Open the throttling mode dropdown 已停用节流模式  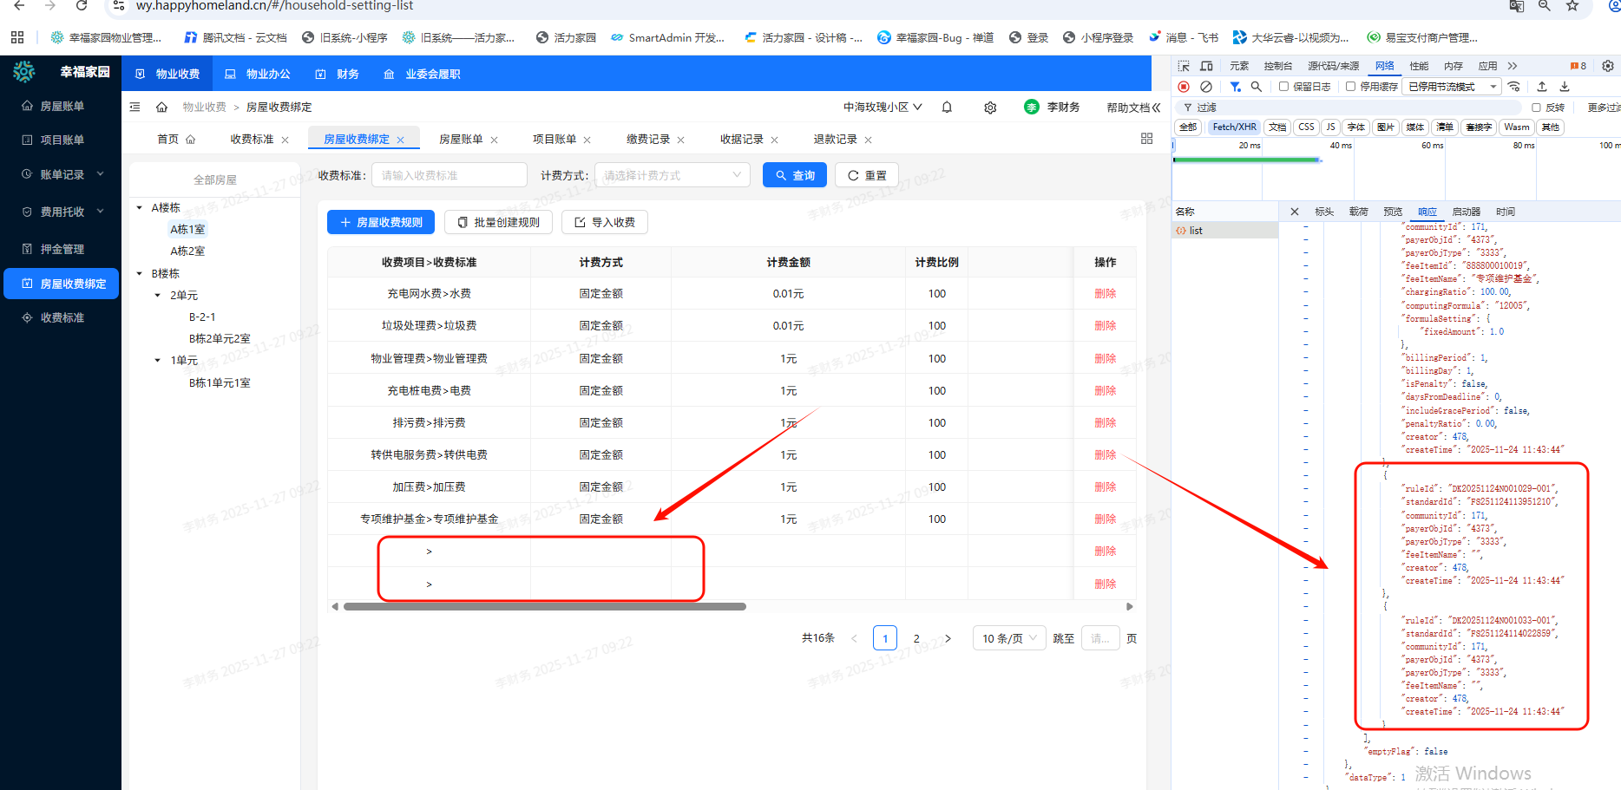pos(1452,87)
